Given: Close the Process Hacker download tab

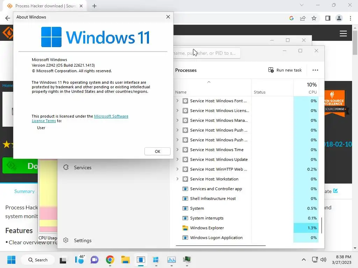Looking at the screenshot, I should tap(81, 6).
